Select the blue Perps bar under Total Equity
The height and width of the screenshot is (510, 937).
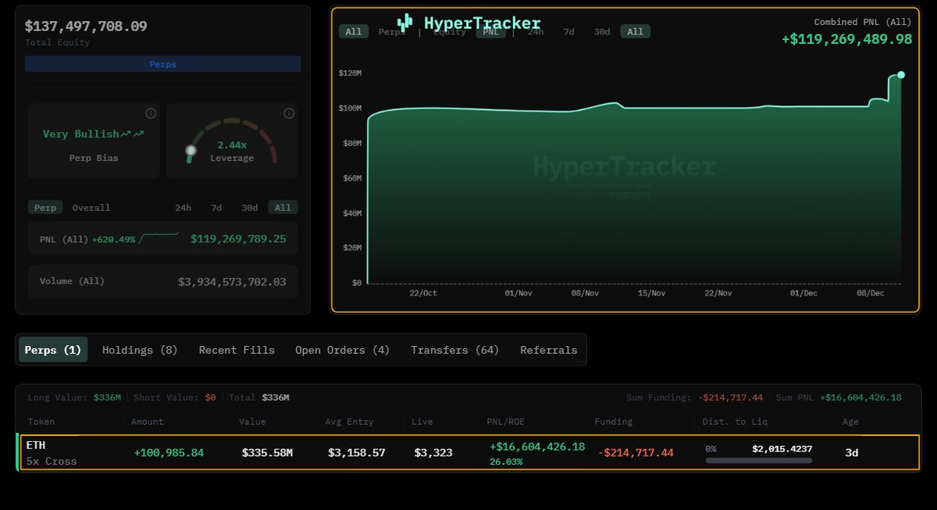coord(162,64)
